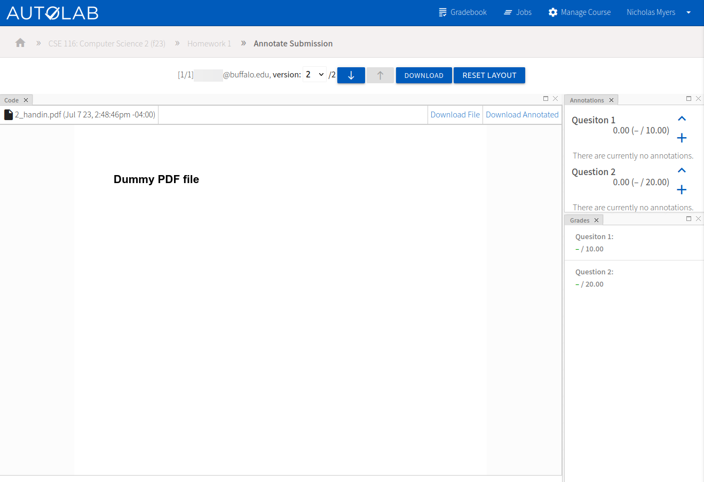Collapse Question 2 annotations chevron
The image size is (704, 482).
pyautogui.click(x=682, y=171)
